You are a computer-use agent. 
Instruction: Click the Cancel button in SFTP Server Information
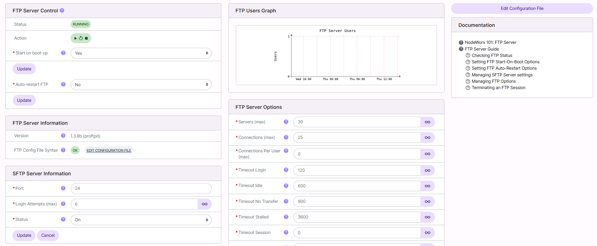(x=48, y=235)
